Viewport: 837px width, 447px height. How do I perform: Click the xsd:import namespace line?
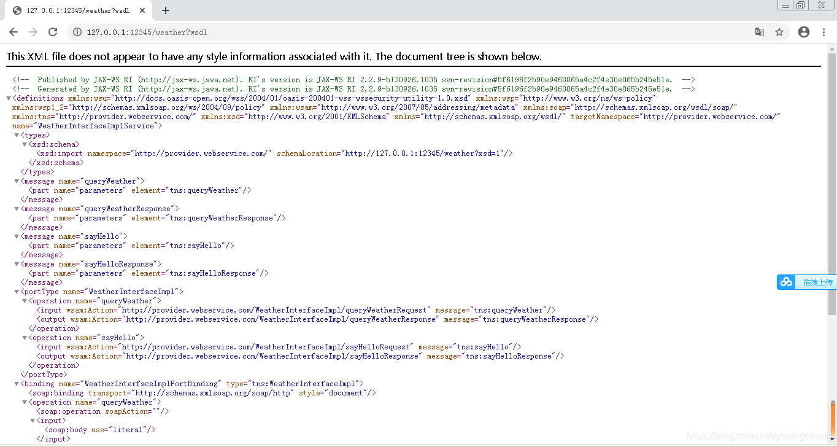[274, 154]
